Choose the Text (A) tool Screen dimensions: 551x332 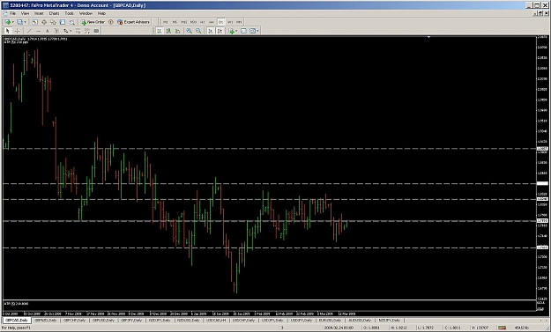(47, 31)
